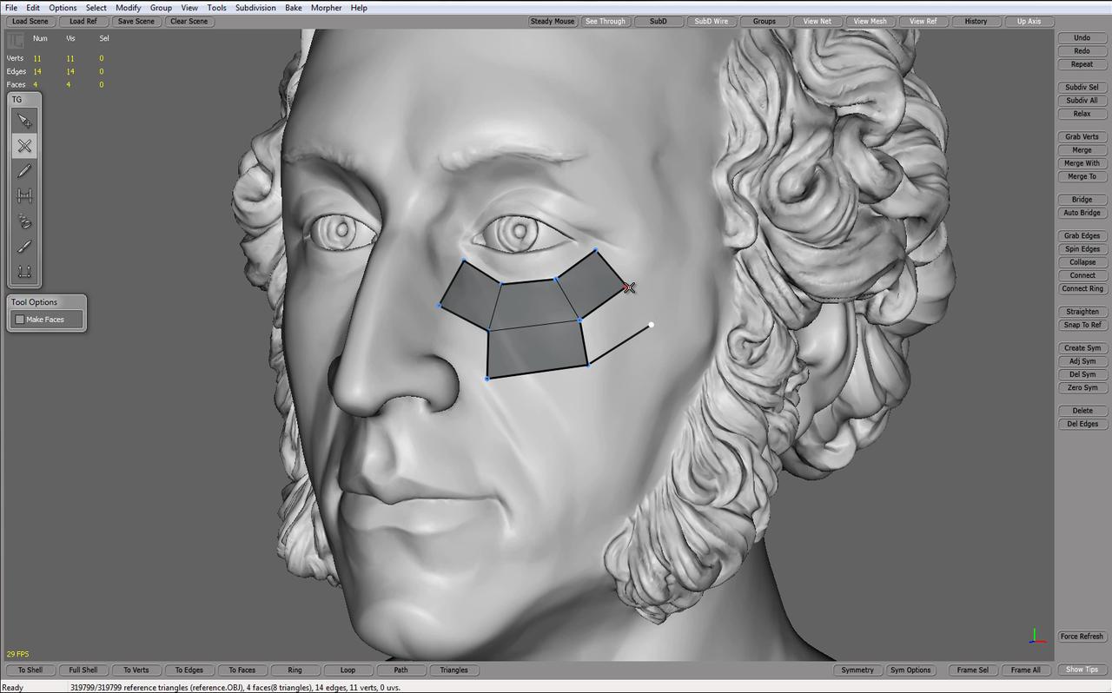
Task: Click the Load Scene button
Action: point(30,21)
